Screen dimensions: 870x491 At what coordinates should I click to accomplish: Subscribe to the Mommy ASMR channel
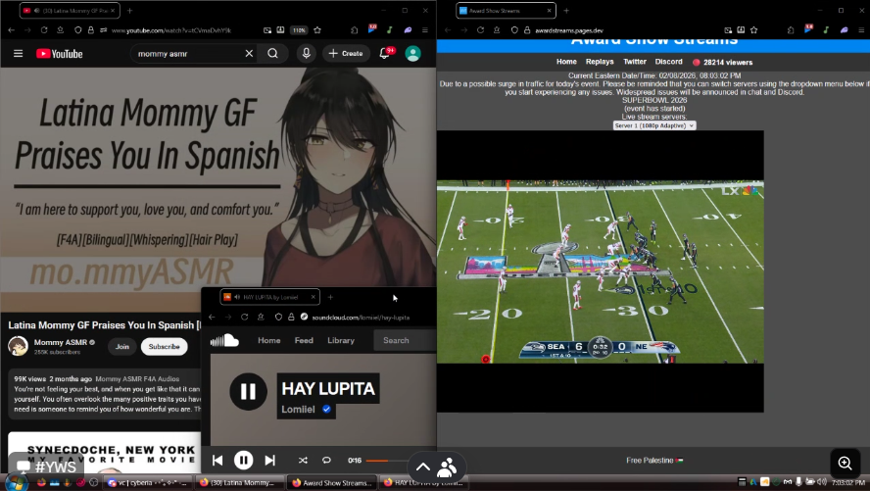165,346
